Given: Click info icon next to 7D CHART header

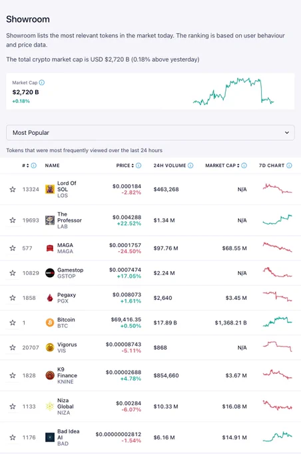Looking at the screenshot, I should tap(289, 166).
